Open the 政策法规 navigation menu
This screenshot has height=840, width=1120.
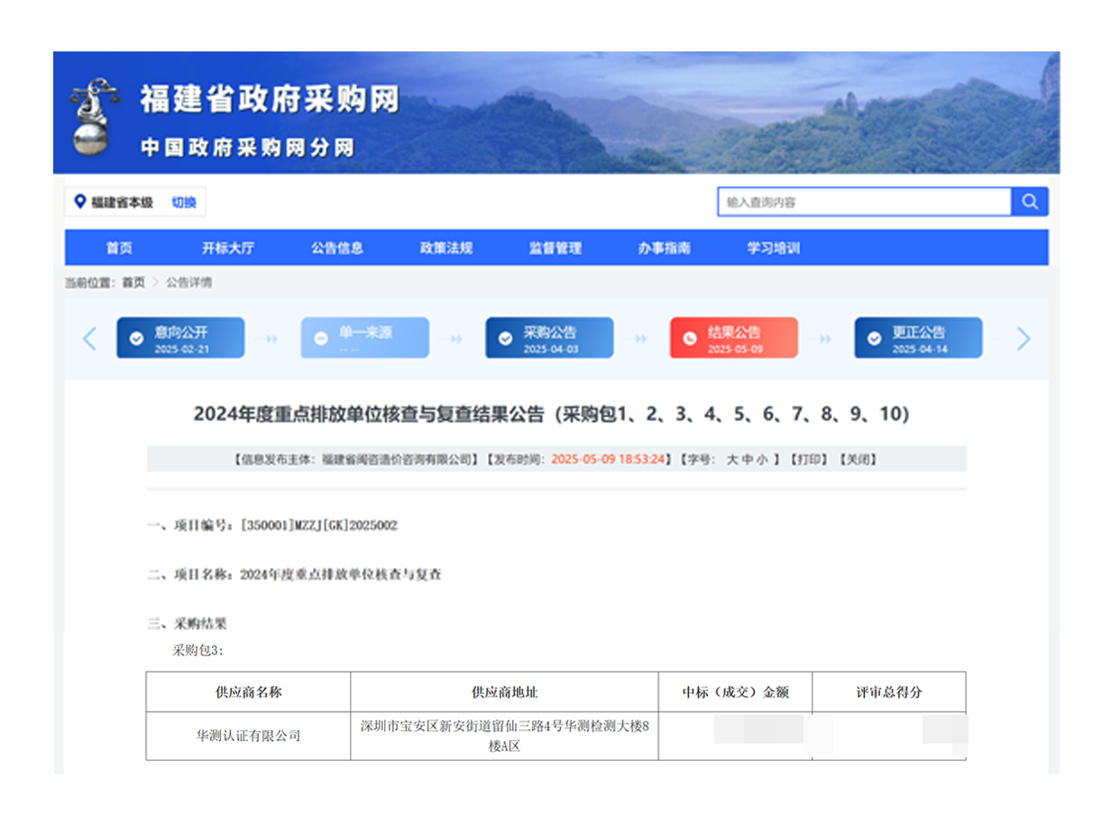446,249
